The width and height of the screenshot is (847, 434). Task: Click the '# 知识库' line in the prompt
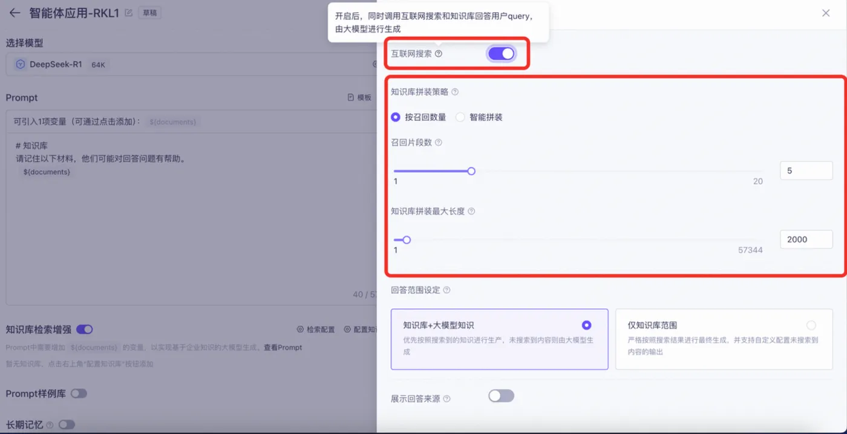click(x=31, y=146)
